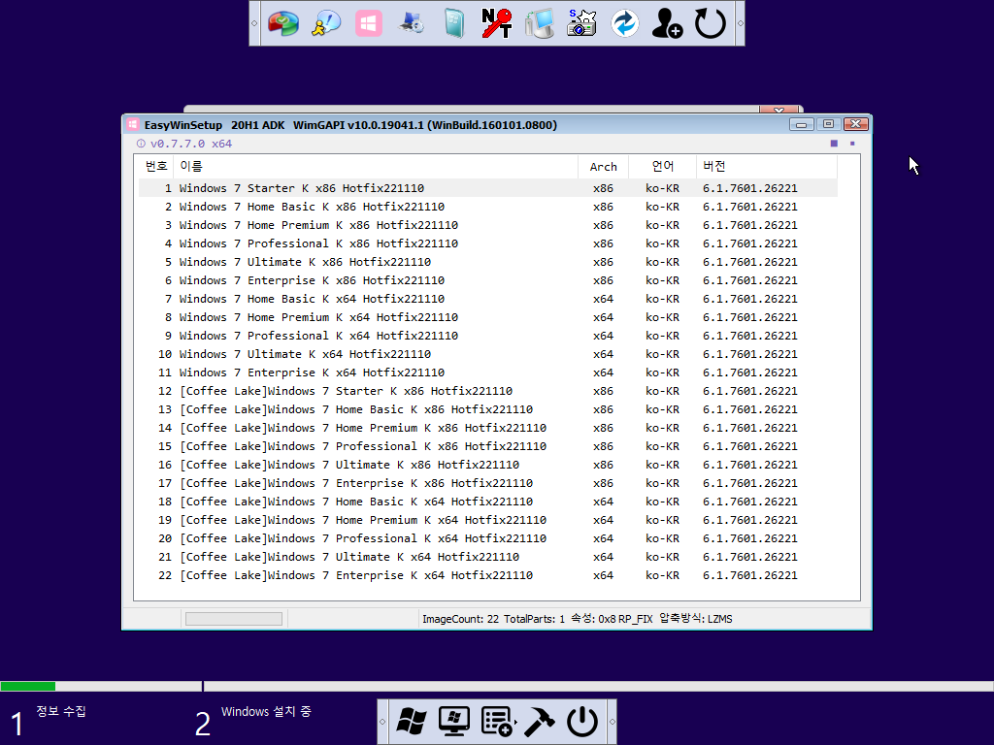994x745 pixels.
Task: Click the power button icon
Action: click(582, 722)
